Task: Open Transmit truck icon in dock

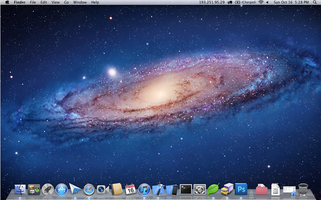Action: pyautogui.click(x=227, y=189)
